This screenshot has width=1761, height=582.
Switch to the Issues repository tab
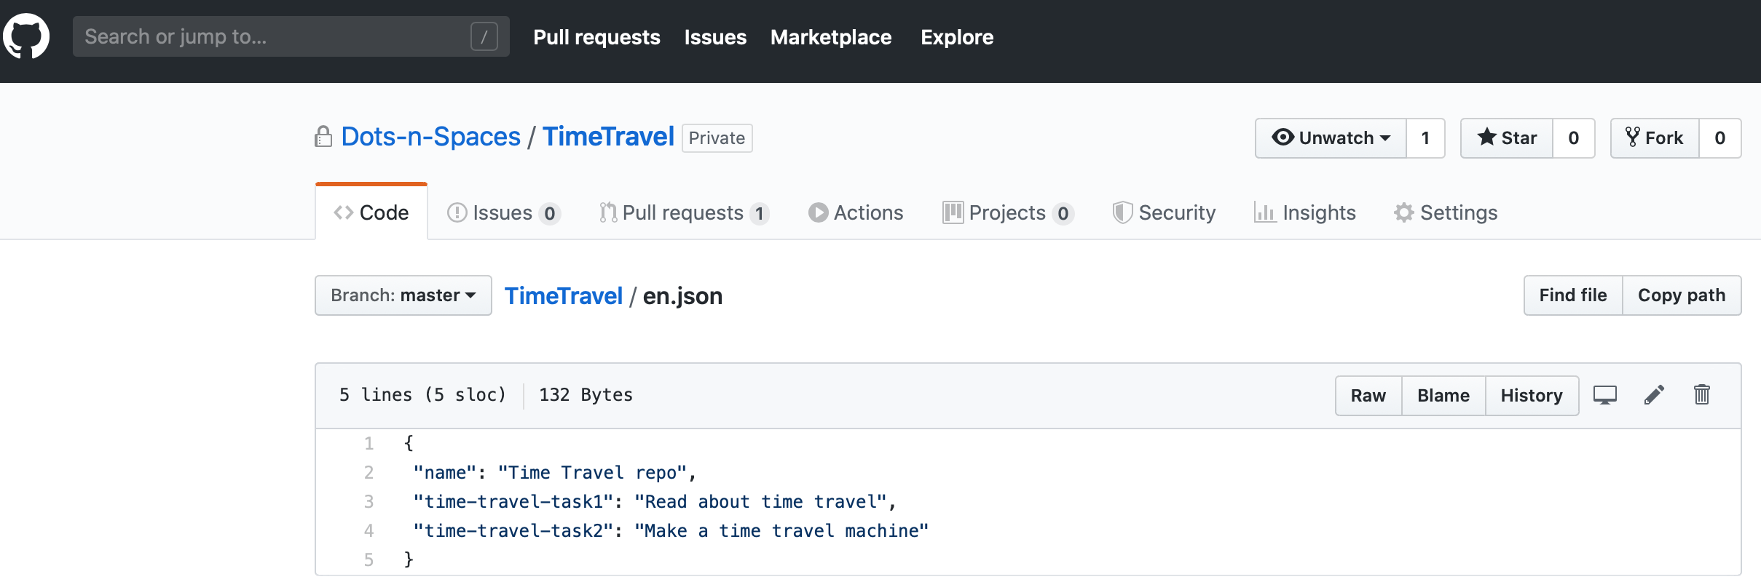(x=503, y=212)
